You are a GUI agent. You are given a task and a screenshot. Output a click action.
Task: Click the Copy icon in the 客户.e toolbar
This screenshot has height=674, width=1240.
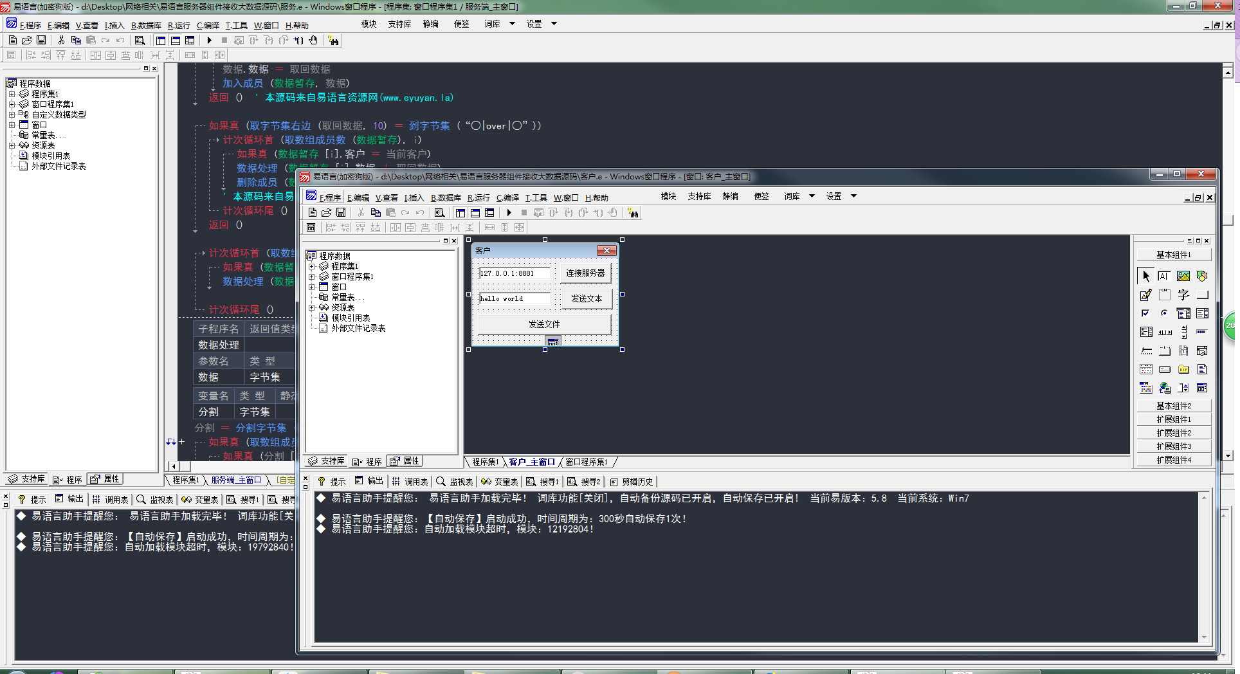tap(376, 213)
